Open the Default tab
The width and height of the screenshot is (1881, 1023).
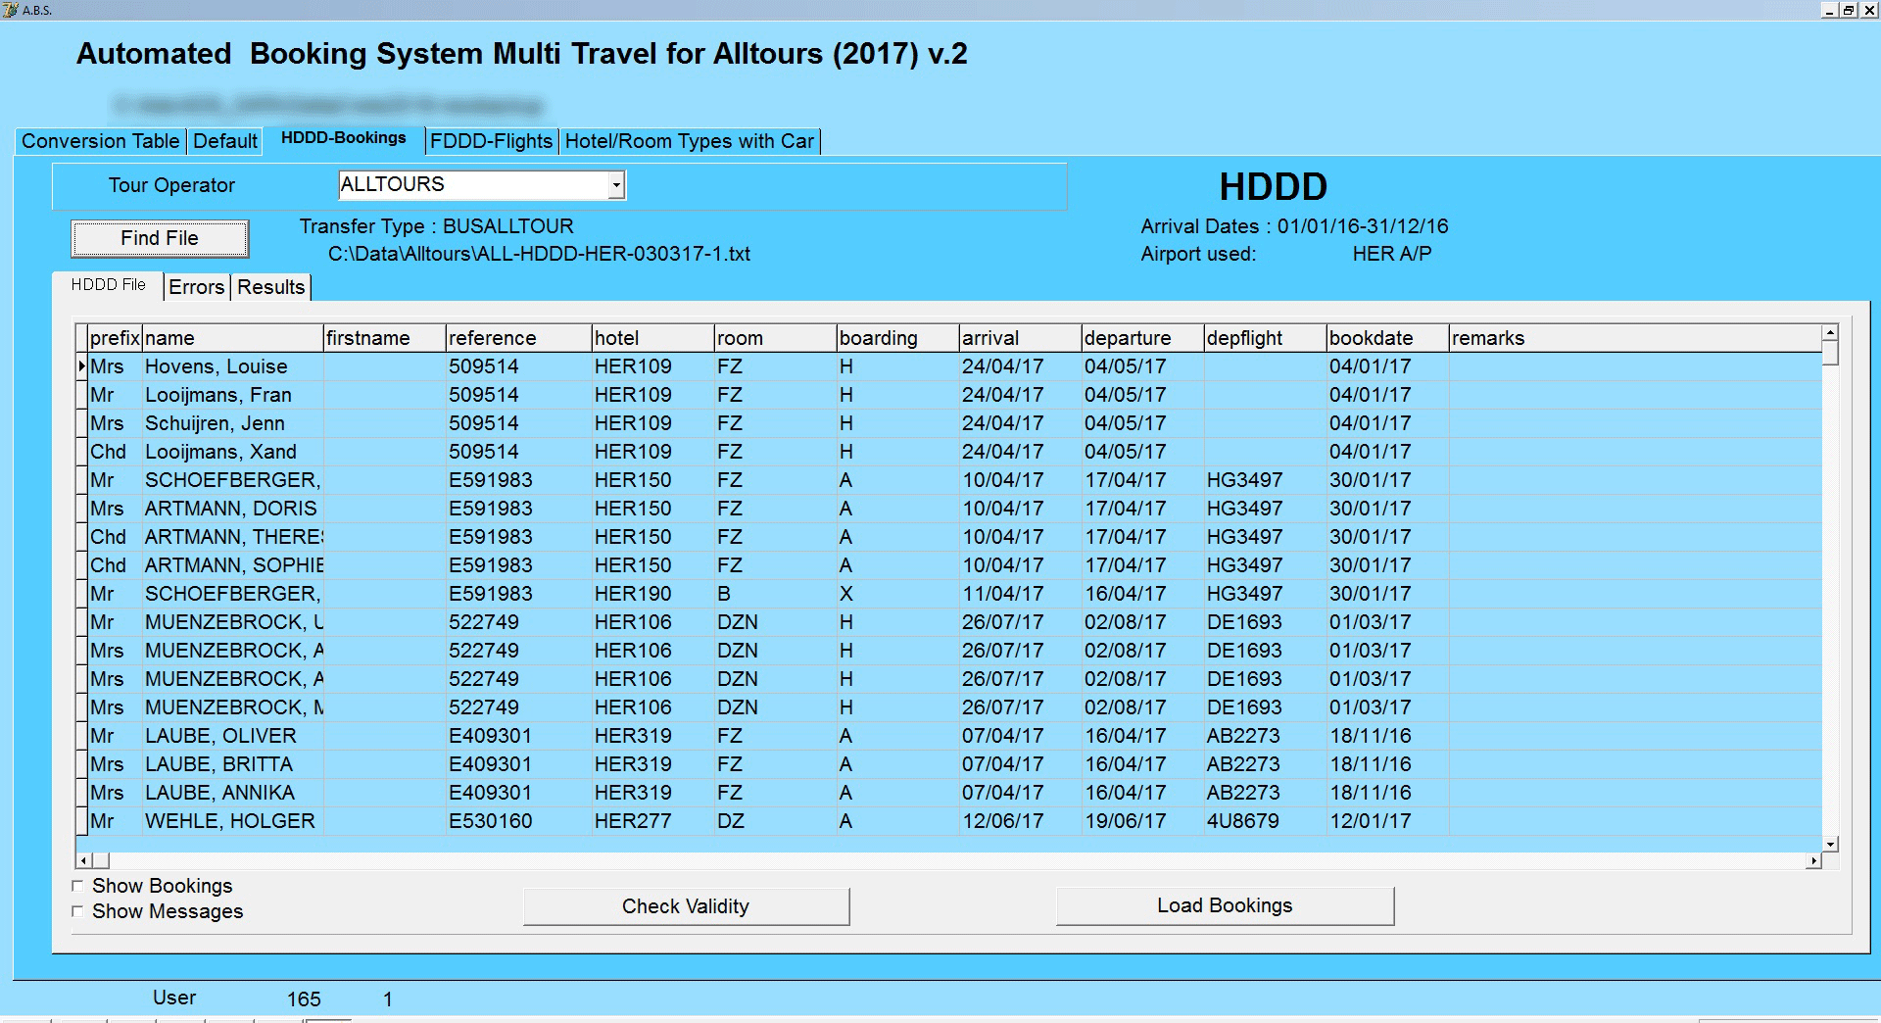(x=224, y=141)
